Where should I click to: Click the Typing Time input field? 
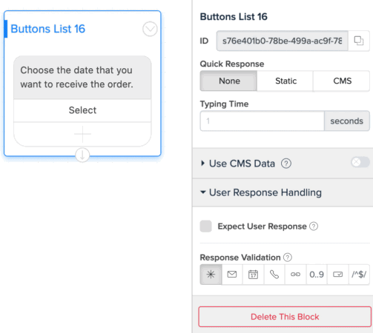pyautogui.click(x=262, y=121)
